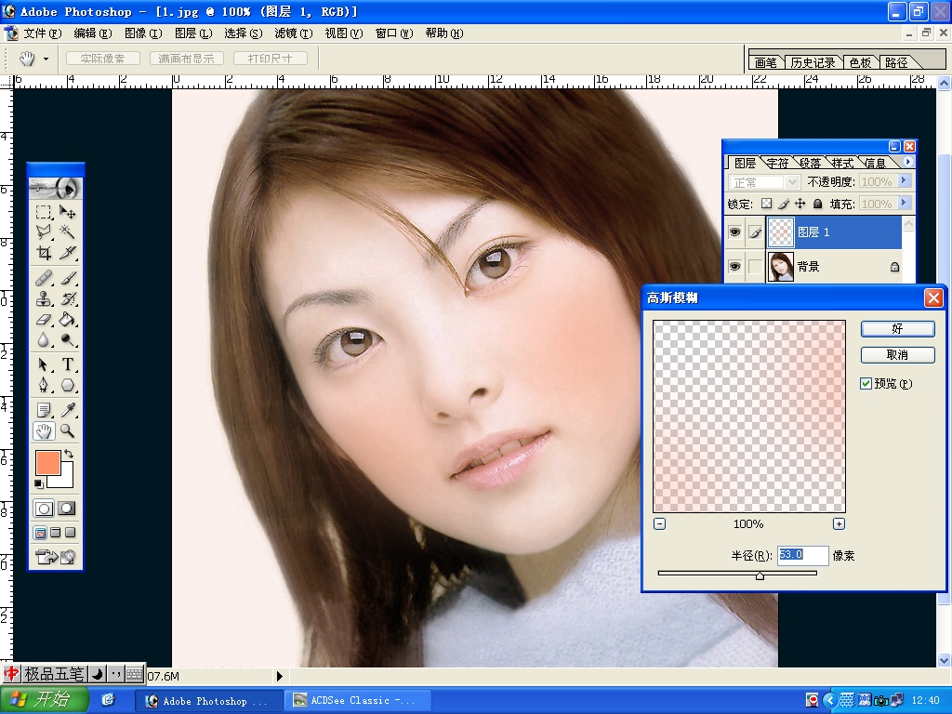Select the Crop tool
Image resolution: width=952 pixels, height=714 pixels.
click(x=43, y=253)
